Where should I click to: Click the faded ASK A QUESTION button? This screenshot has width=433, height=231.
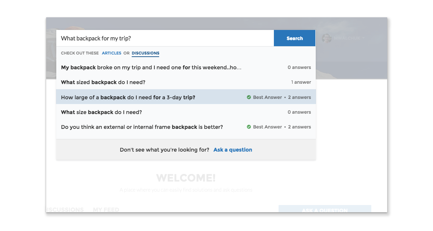coord(325,209)
